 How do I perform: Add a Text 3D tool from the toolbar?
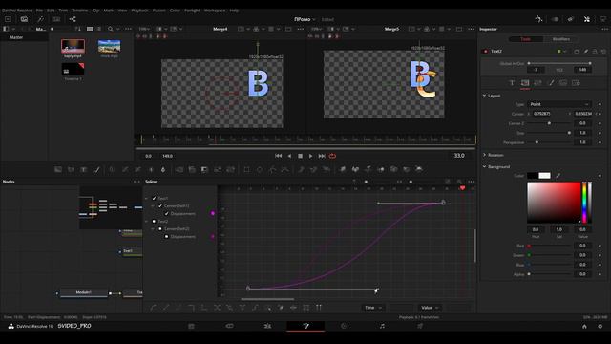(369, 169)
